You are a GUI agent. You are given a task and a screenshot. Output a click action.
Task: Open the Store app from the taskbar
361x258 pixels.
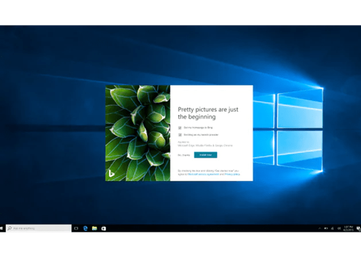point(104,228)
